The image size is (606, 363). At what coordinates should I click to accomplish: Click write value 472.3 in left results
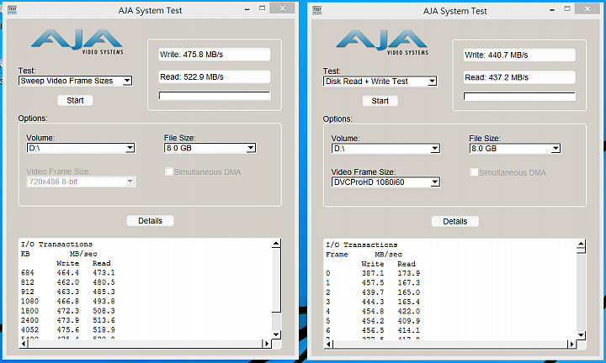click(67, 311)
